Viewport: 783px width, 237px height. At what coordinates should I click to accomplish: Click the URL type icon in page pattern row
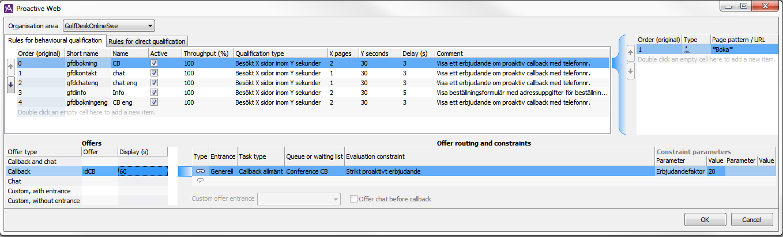point(687,49)
